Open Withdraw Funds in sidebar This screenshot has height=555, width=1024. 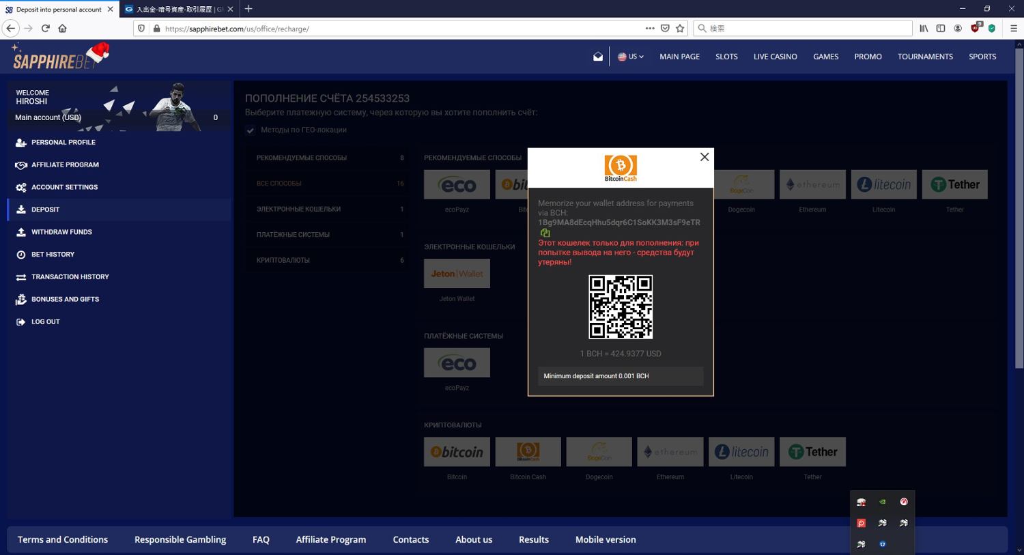pyautogui.click(x=61, y=232)
